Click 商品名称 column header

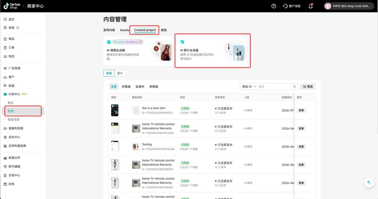point(137,97)
